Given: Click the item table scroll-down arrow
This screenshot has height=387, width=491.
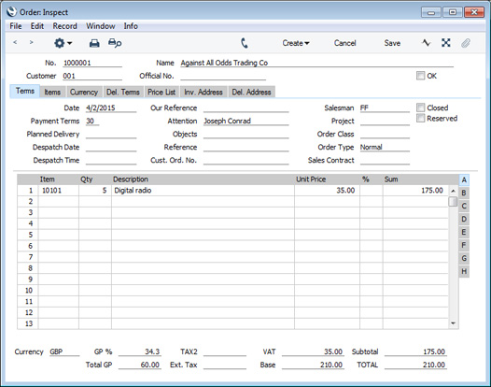Looking at the screenshot, I should click(453, 323).
